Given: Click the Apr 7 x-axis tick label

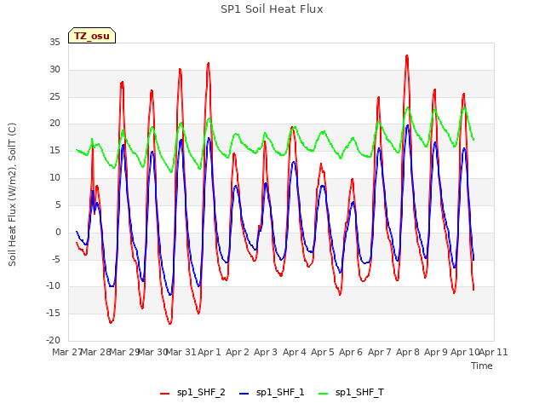Looking at the screenshot, I should 380,352.
